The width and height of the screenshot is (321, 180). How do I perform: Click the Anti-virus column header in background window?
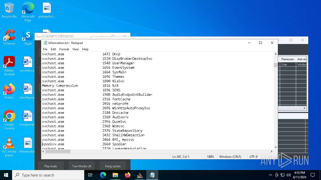click(x=302, y=59)
